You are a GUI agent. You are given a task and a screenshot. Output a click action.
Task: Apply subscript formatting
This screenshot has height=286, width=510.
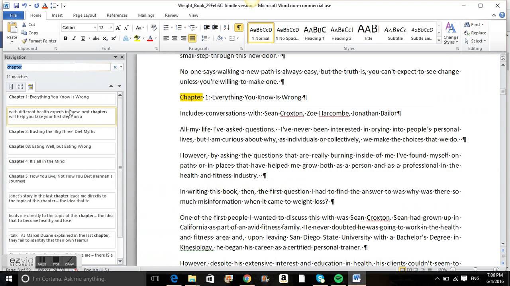click(105, 39)
